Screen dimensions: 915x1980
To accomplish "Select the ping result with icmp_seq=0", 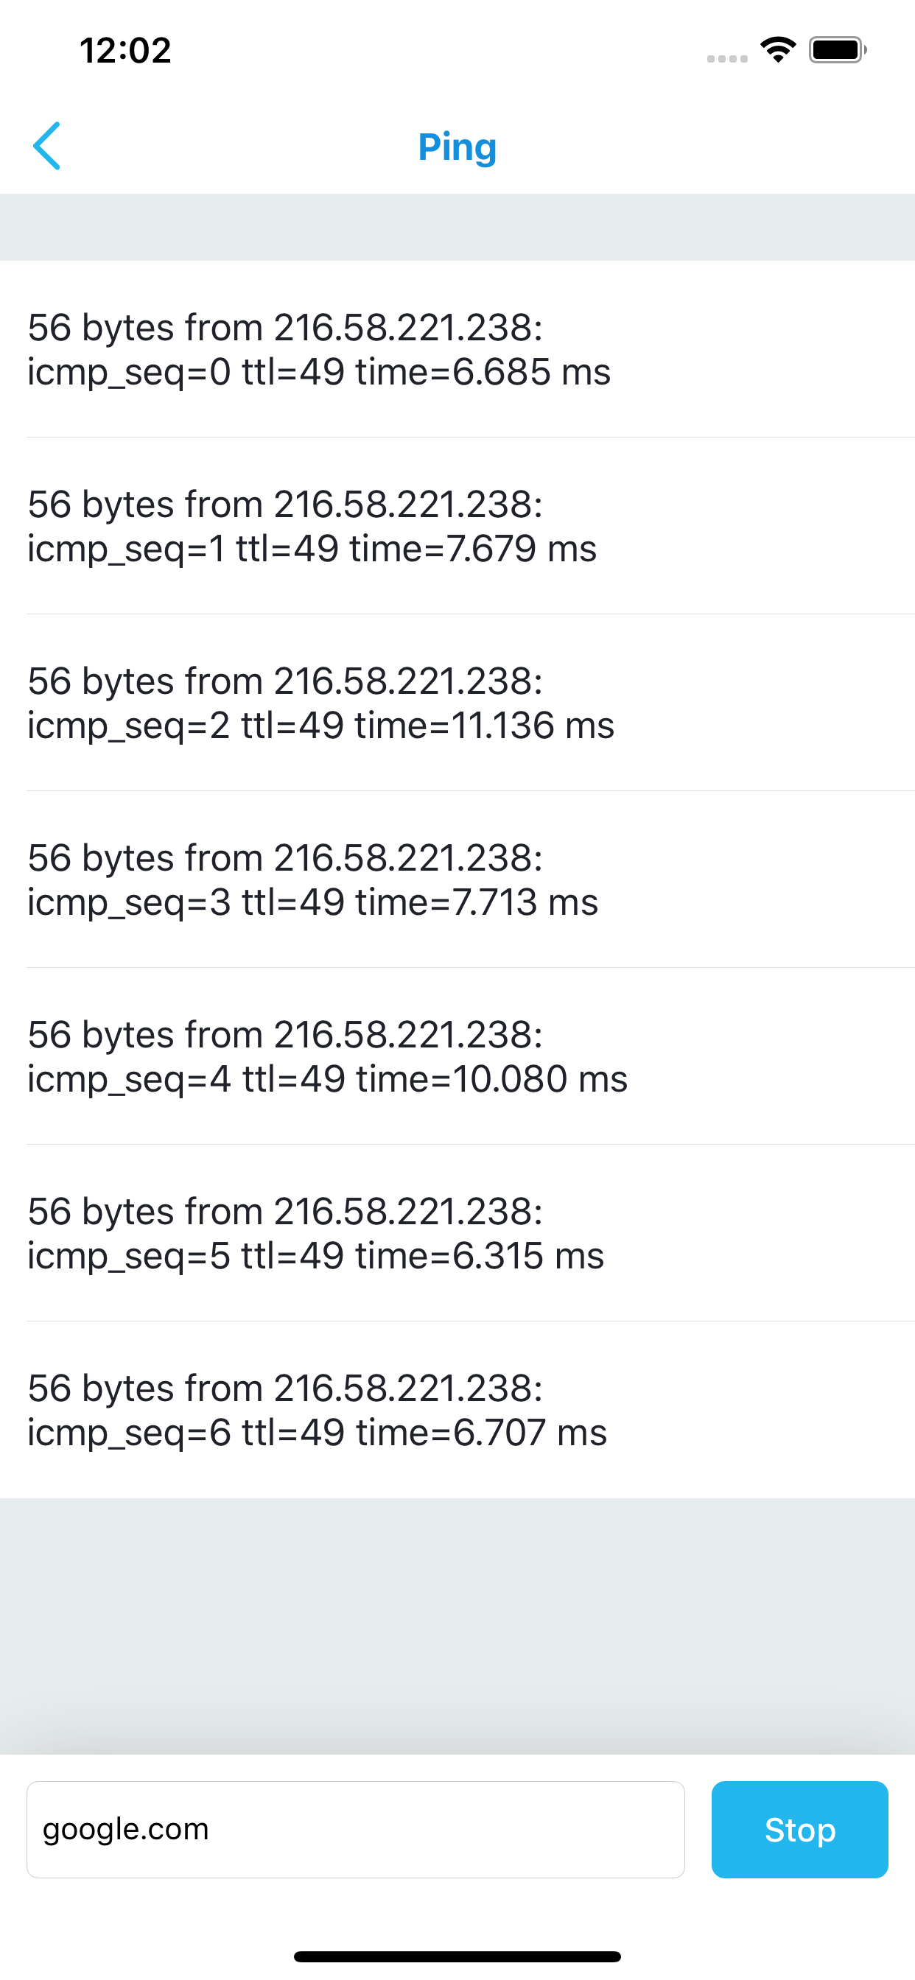I will click(319, 350).
